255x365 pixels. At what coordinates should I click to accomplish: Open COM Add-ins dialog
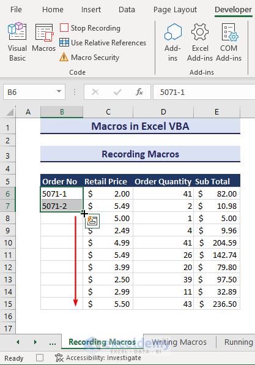(229, 42)
